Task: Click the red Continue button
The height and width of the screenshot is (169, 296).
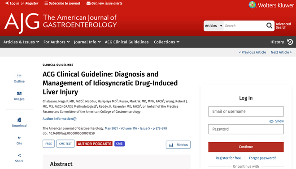Action: click(246, 147)
